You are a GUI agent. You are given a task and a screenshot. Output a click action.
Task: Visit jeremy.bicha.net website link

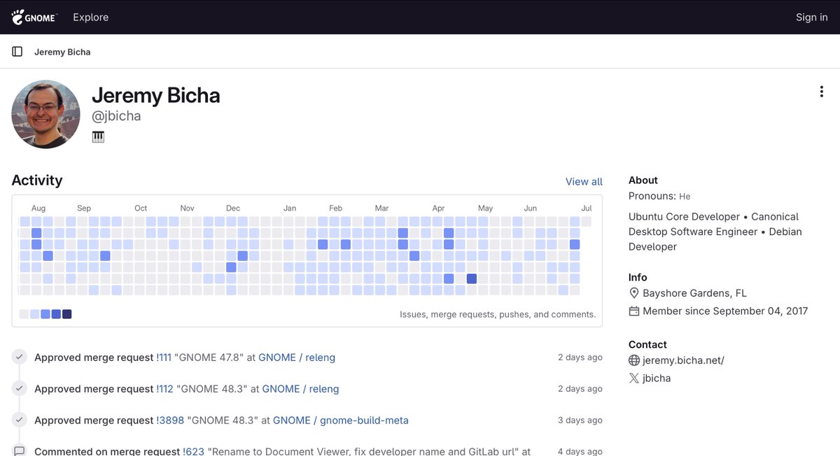pos(683,361)
